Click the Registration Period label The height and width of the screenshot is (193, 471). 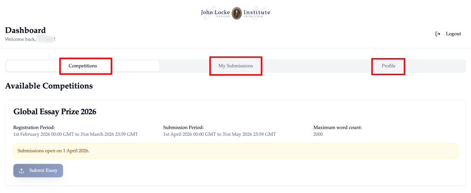coord(34,128)
